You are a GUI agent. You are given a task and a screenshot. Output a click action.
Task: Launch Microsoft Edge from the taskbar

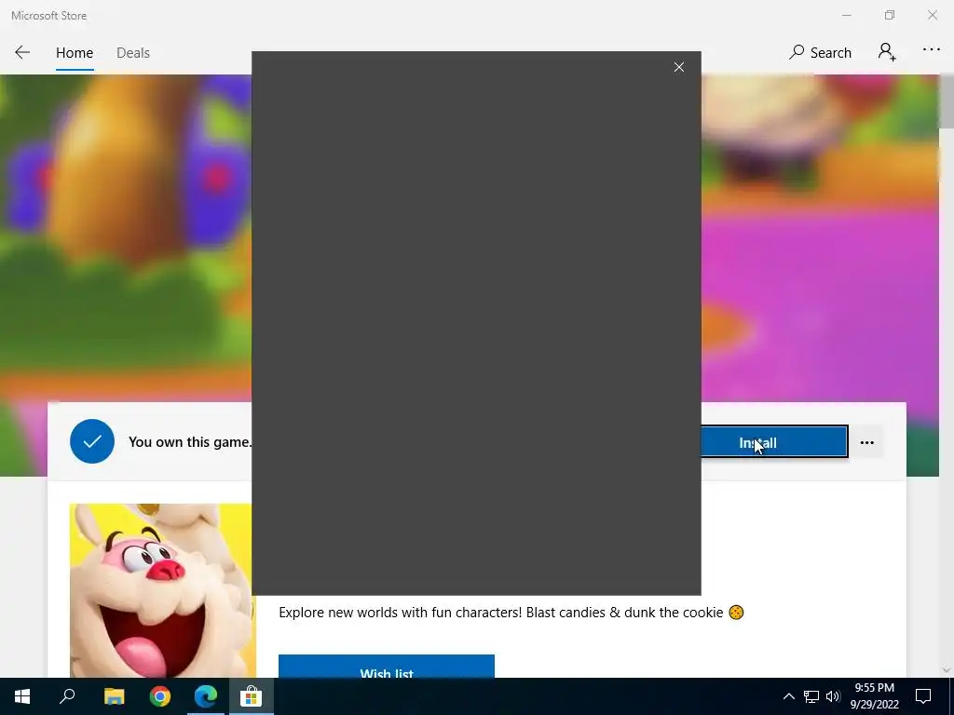(206, 696)
